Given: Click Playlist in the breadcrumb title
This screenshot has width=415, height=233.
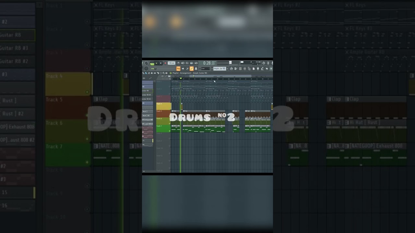Looking at the screenshot, I should click(x=175, y=73).
